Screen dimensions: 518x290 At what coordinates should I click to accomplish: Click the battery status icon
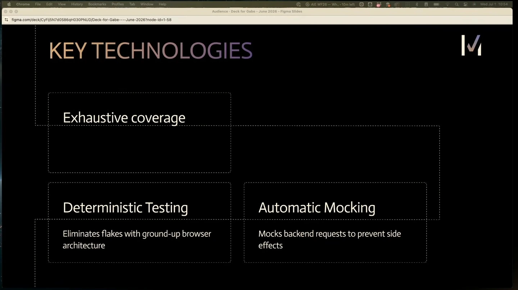coord(436,4)
